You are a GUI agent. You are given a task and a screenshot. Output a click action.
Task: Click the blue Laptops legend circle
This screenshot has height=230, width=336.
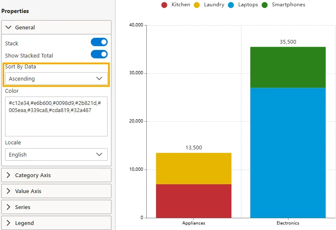tap(231, 5)
